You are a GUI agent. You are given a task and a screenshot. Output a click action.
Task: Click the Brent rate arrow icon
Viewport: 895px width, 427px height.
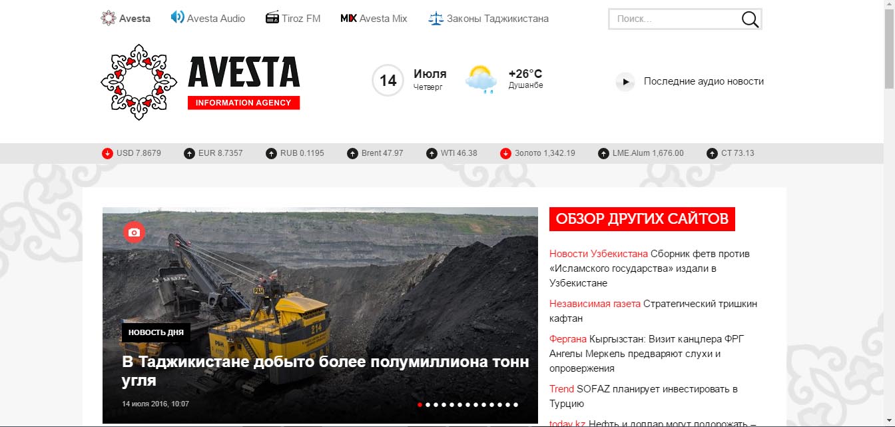(353, 153)
